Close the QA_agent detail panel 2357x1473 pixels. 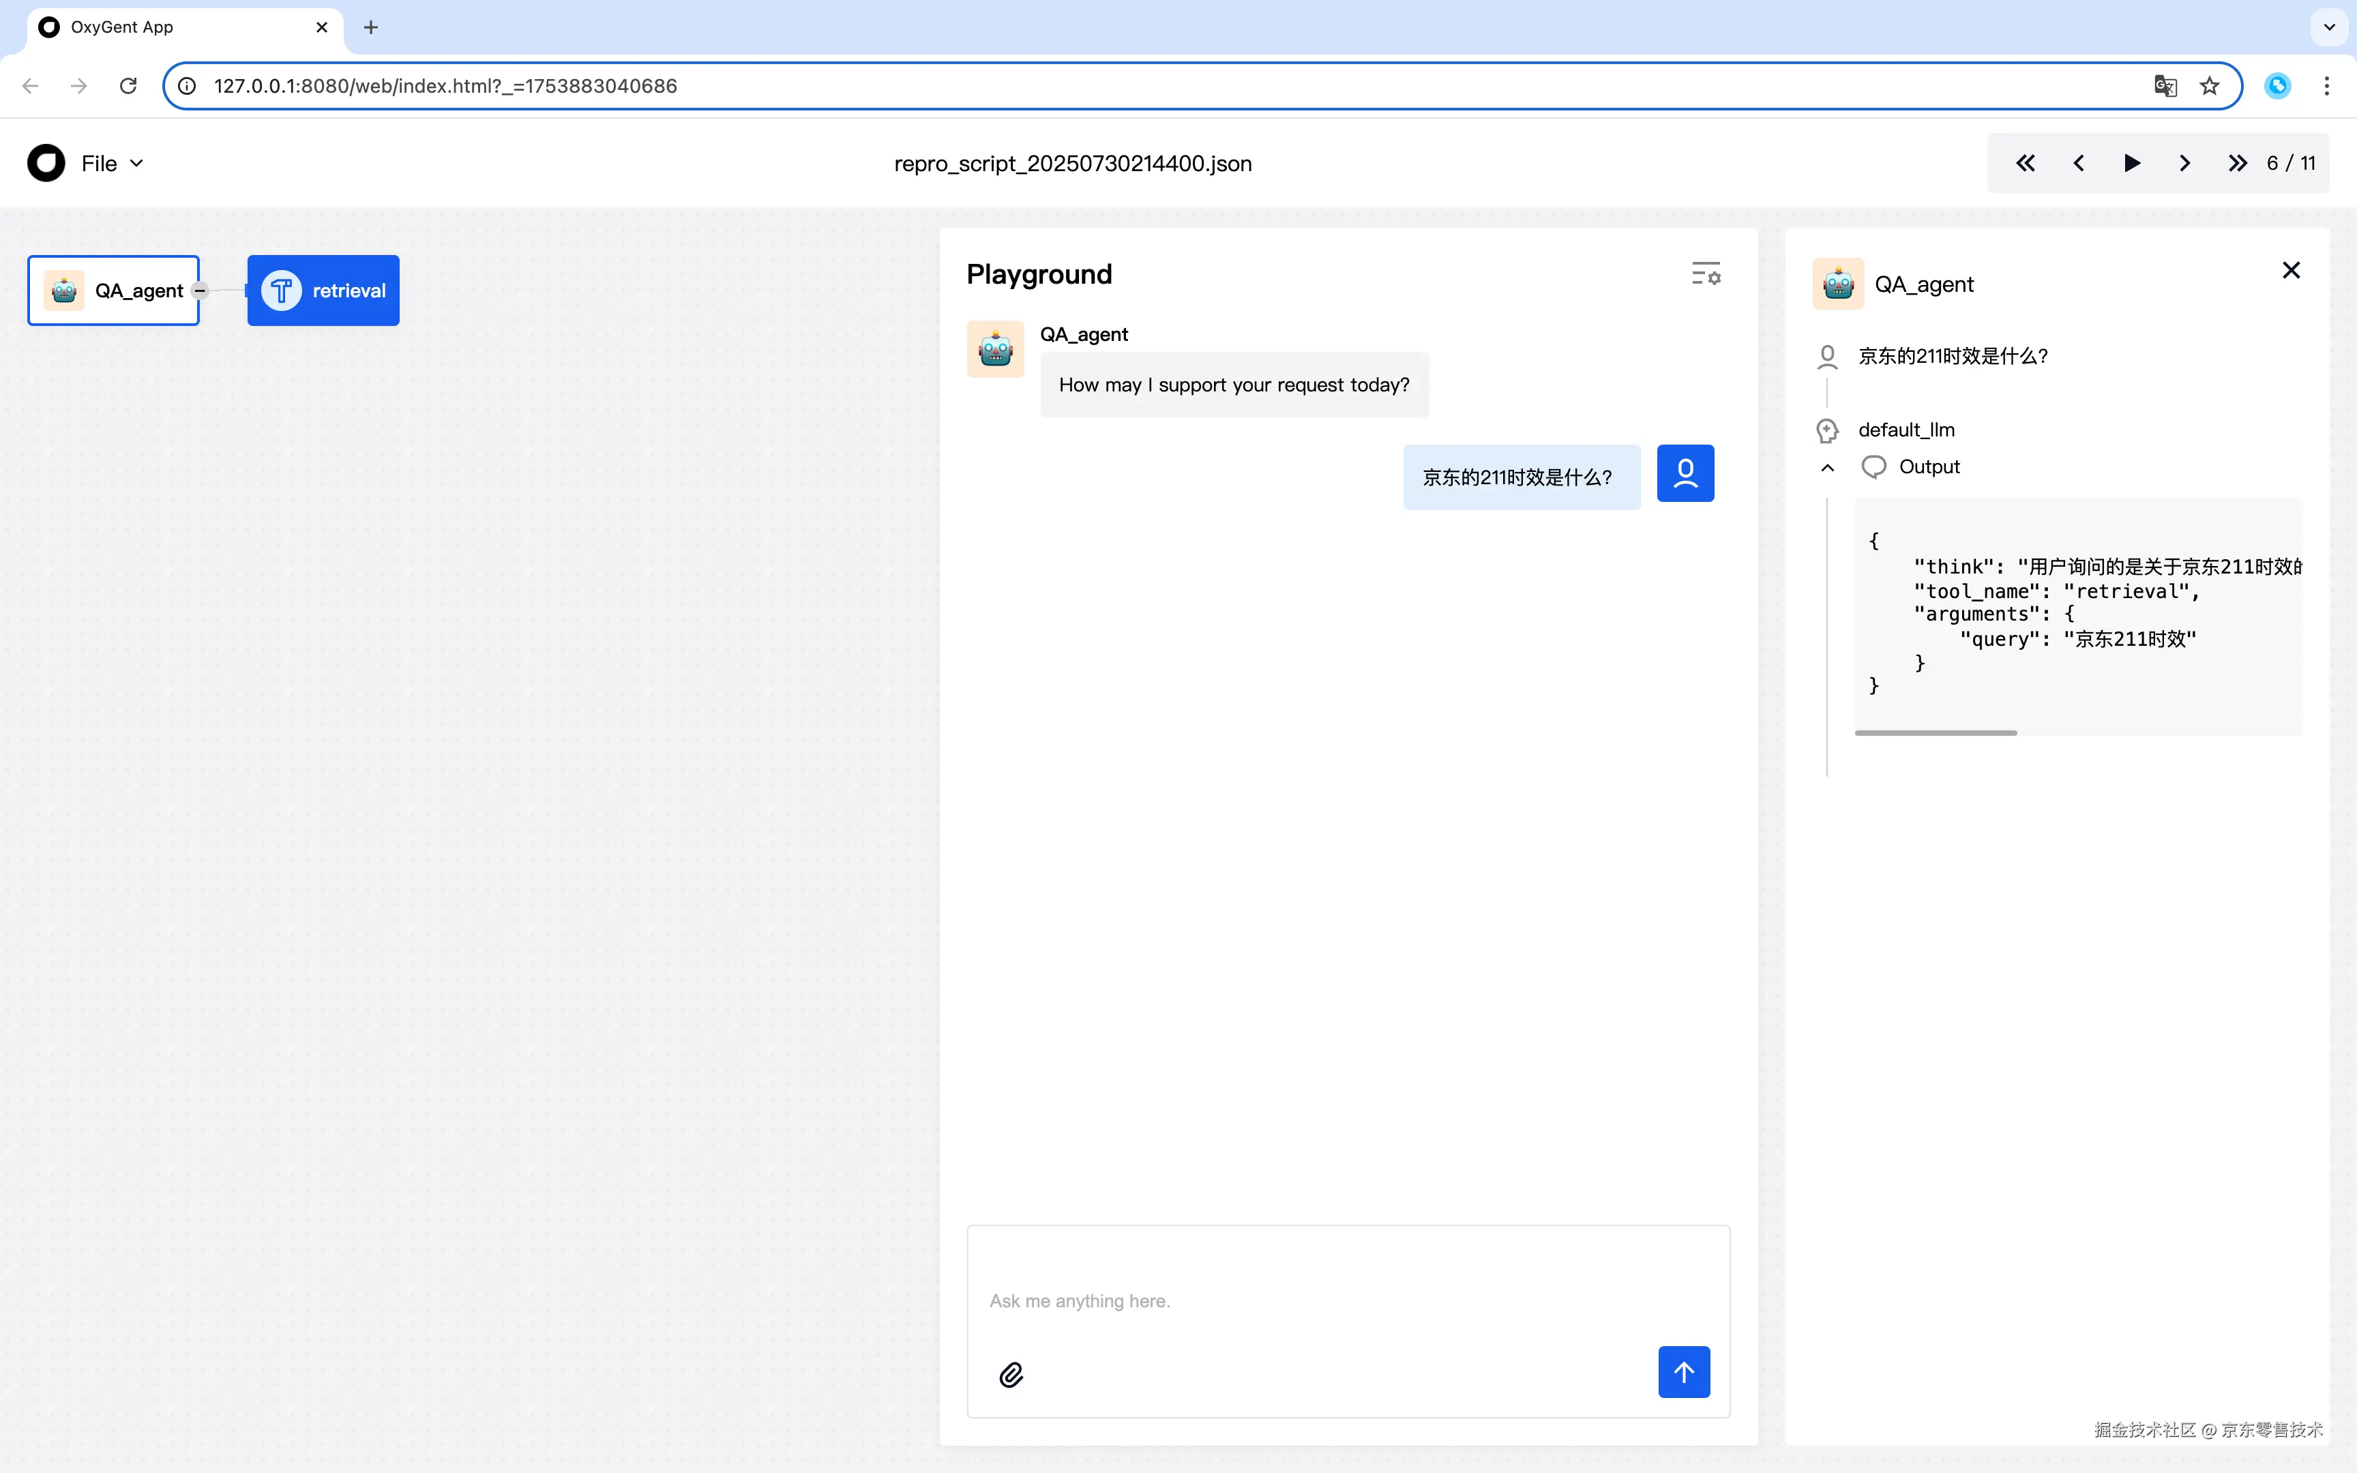pyautogui.click(x=2291, y=270)
